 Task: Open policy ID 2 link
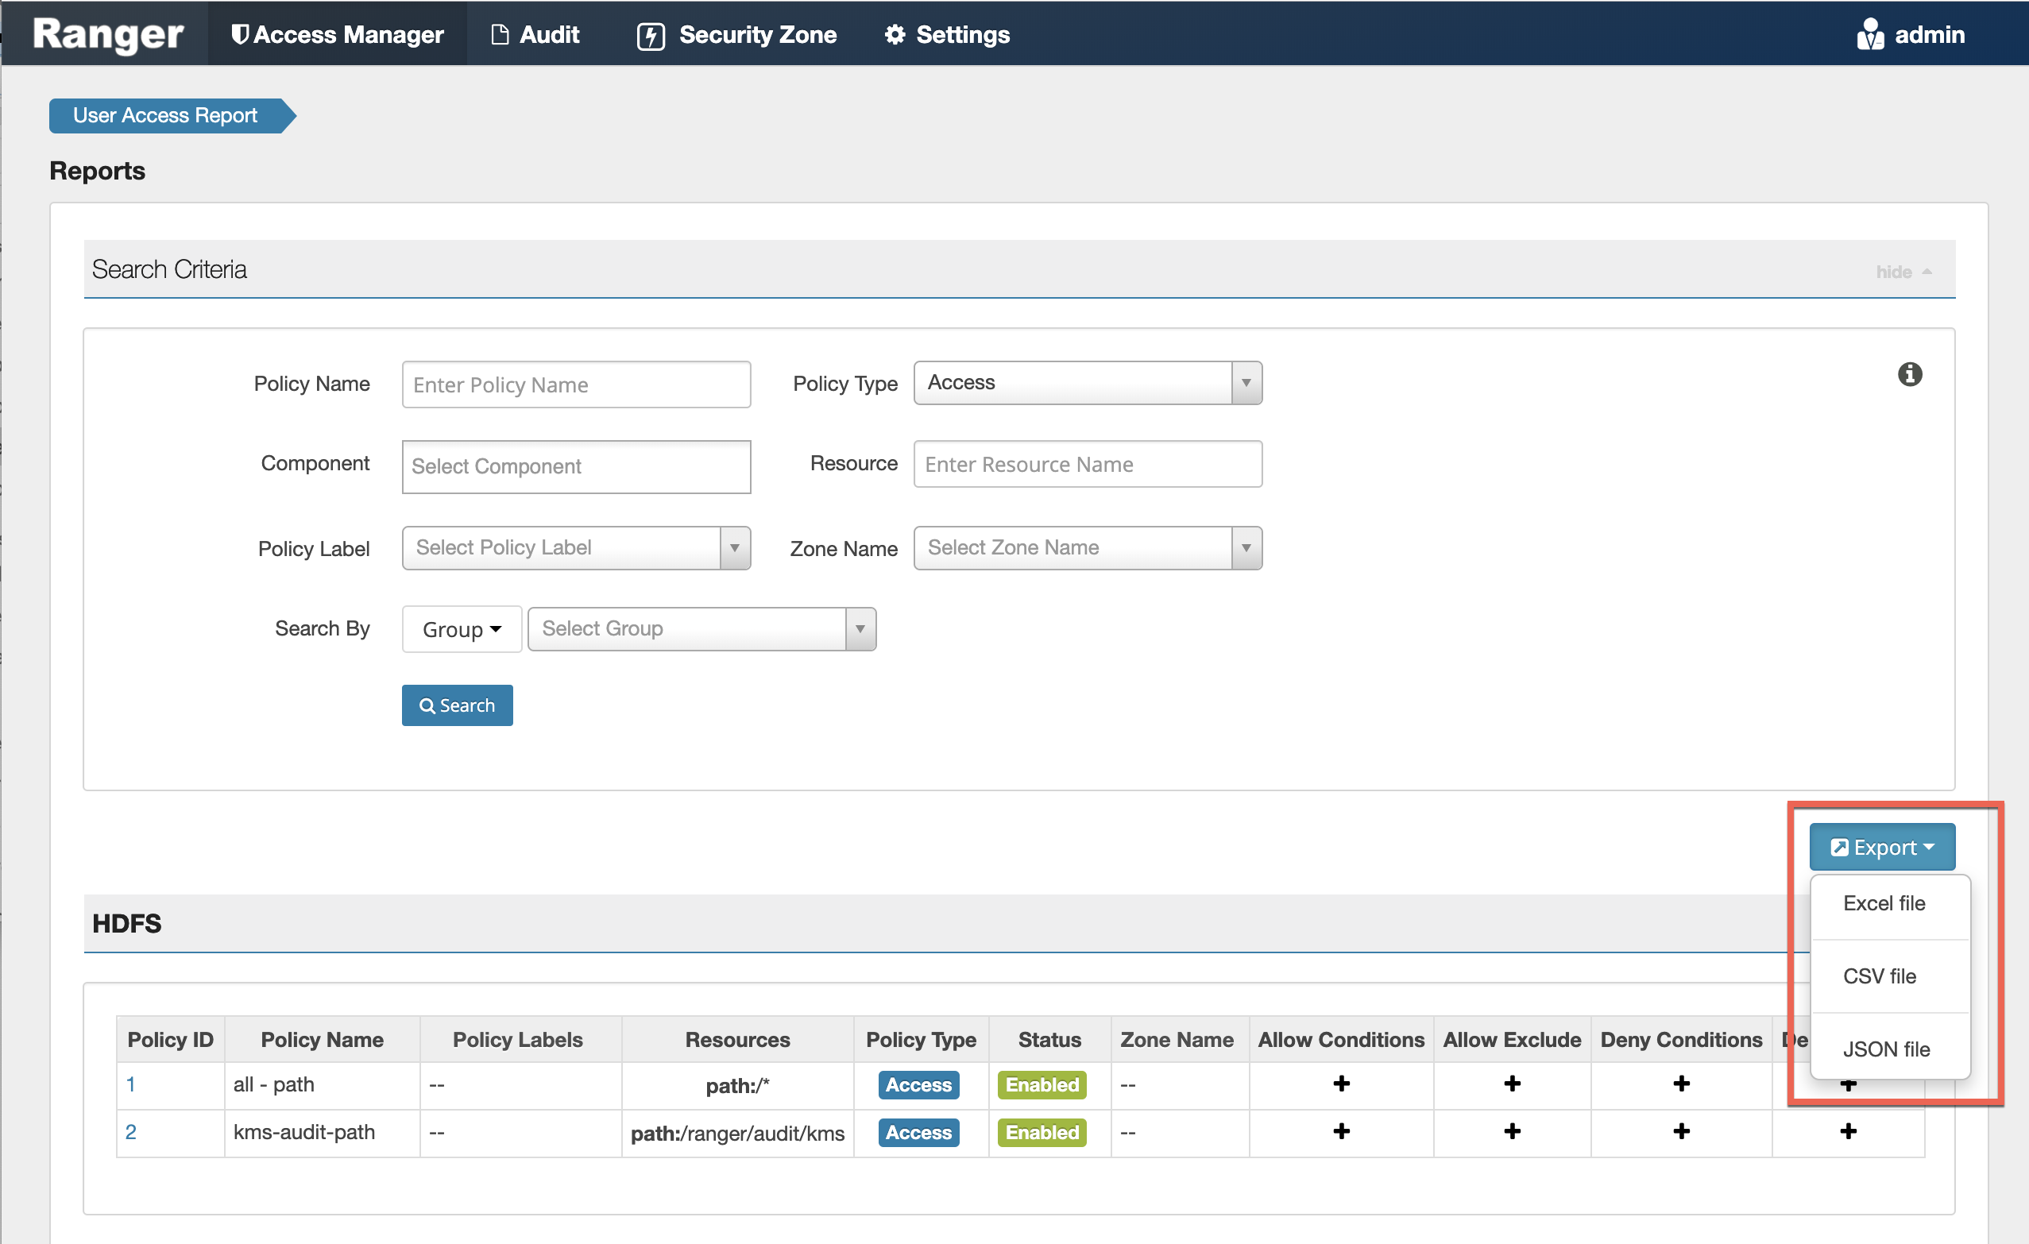[131, 1131]
